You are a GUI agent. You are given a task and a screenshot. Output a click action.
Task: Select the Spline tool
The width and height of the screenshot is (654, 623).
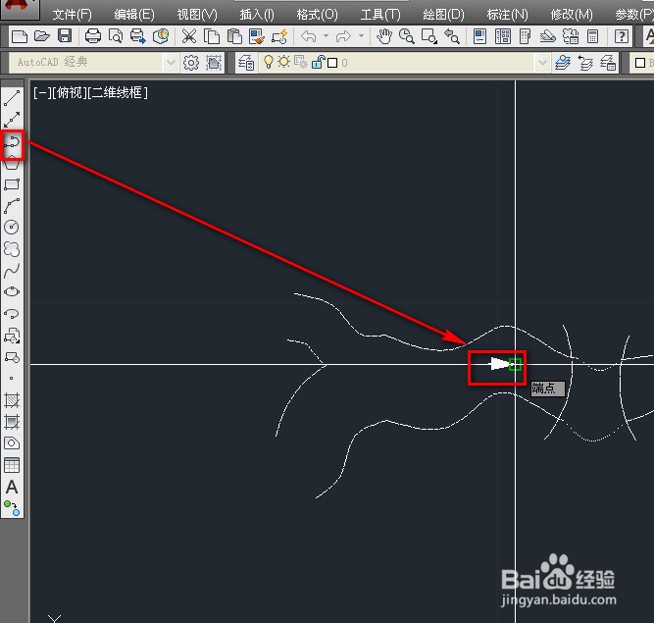click(x=12, y=271)
